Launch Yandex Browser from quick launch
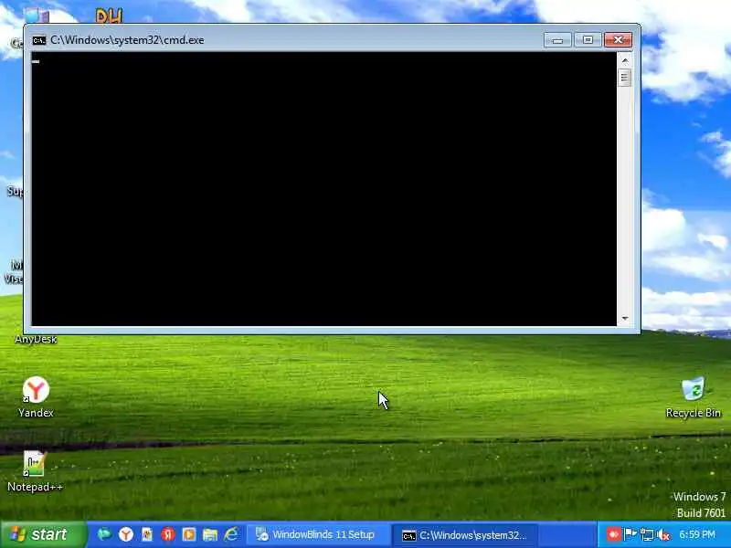This screenshot has width=731, height=548. point(126,534)
